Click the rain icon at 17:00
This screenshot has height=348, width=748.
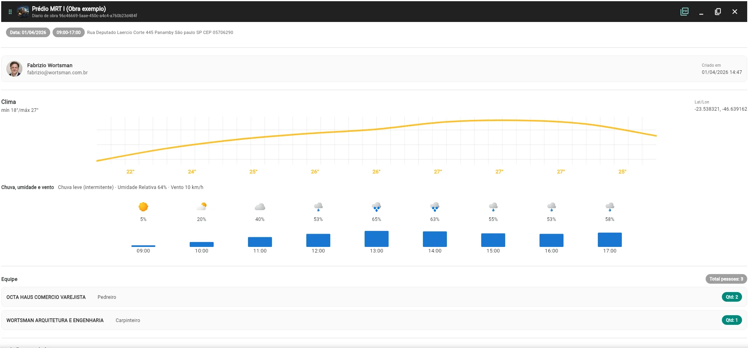[610, 207]
